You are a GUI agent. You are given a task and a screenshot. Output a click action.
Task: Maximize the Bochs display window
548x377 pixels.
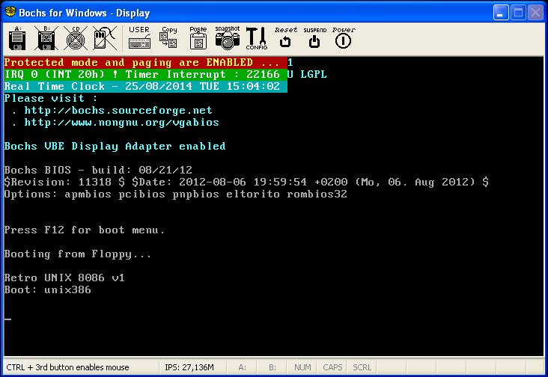pyautogui.click(x=518, y=13)
